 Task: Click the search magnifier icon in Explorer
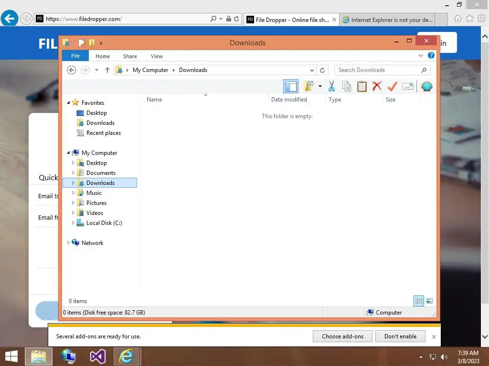click(424, 70)
